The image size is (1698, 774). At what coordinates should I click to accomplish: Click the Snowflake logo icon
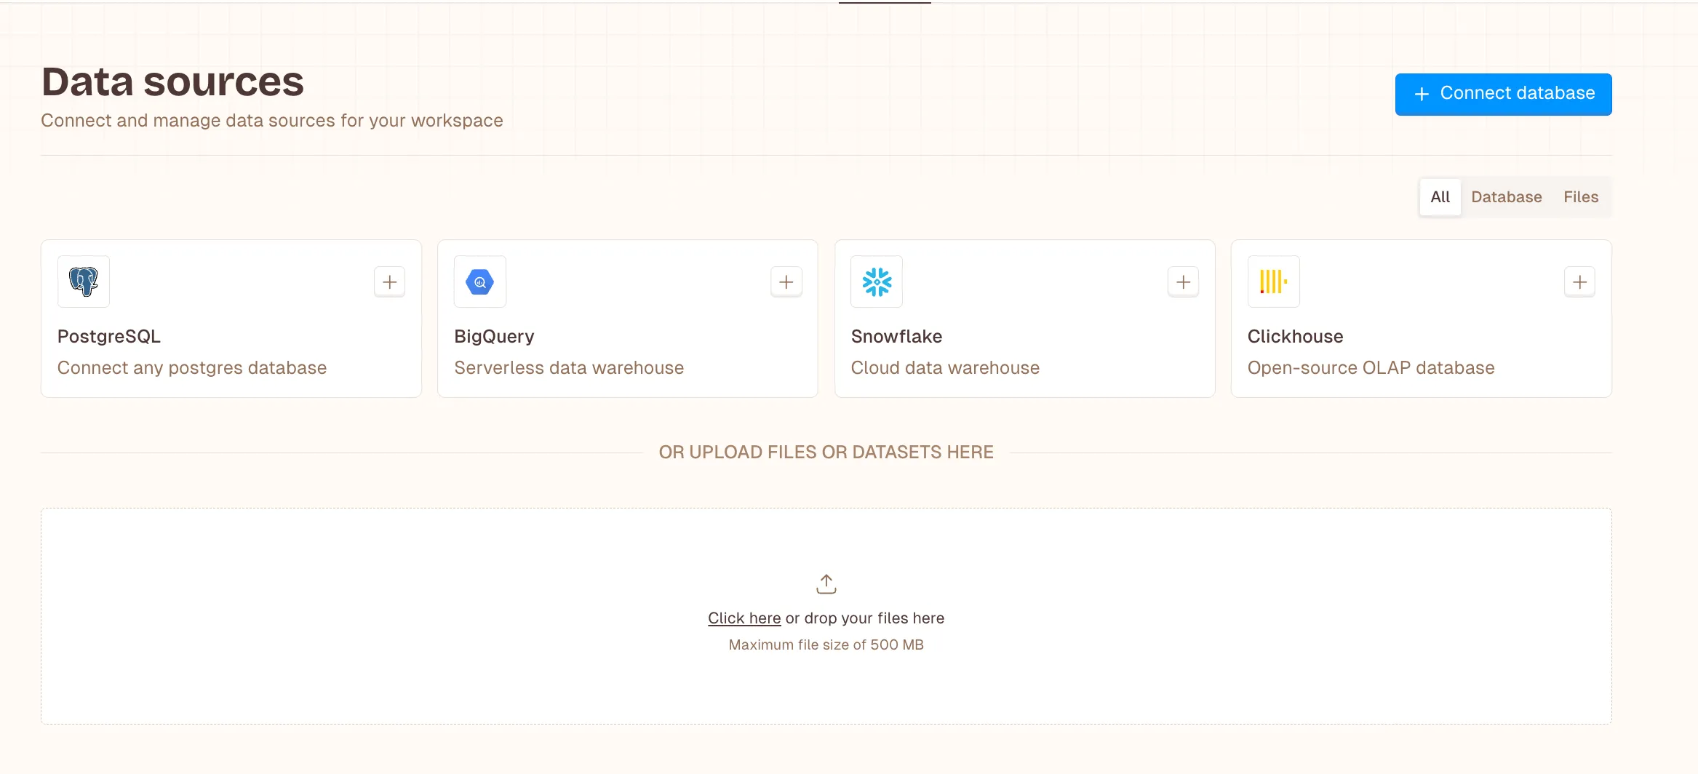coord(877,282)
